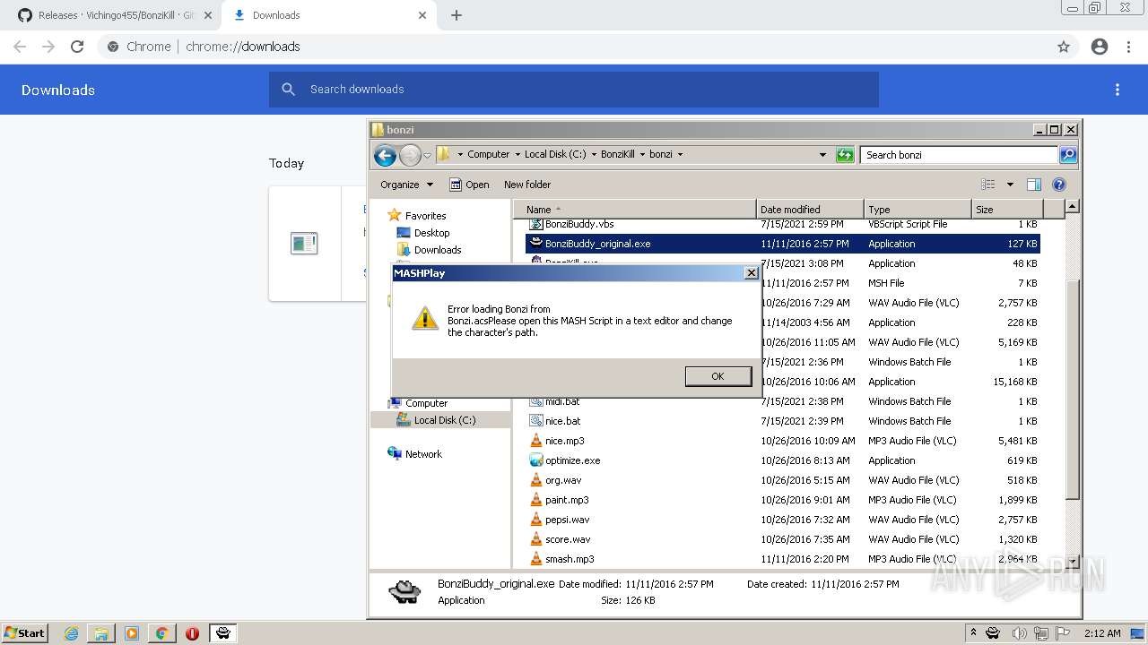Sort by Type column header

coord(918,209)
